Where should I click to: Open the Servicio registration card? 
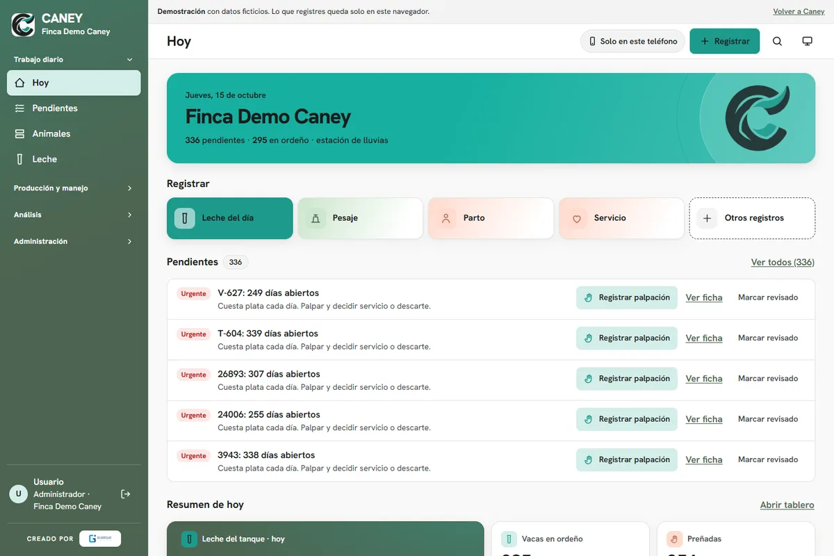621,218
